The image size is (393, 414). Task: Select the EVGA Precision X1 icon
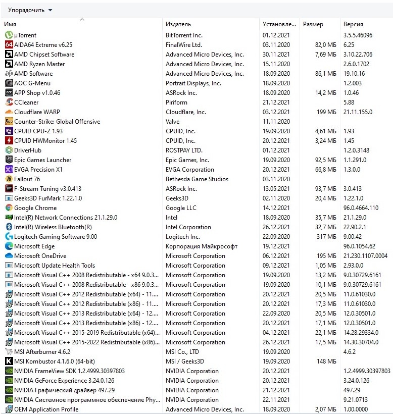click(9, 170)
